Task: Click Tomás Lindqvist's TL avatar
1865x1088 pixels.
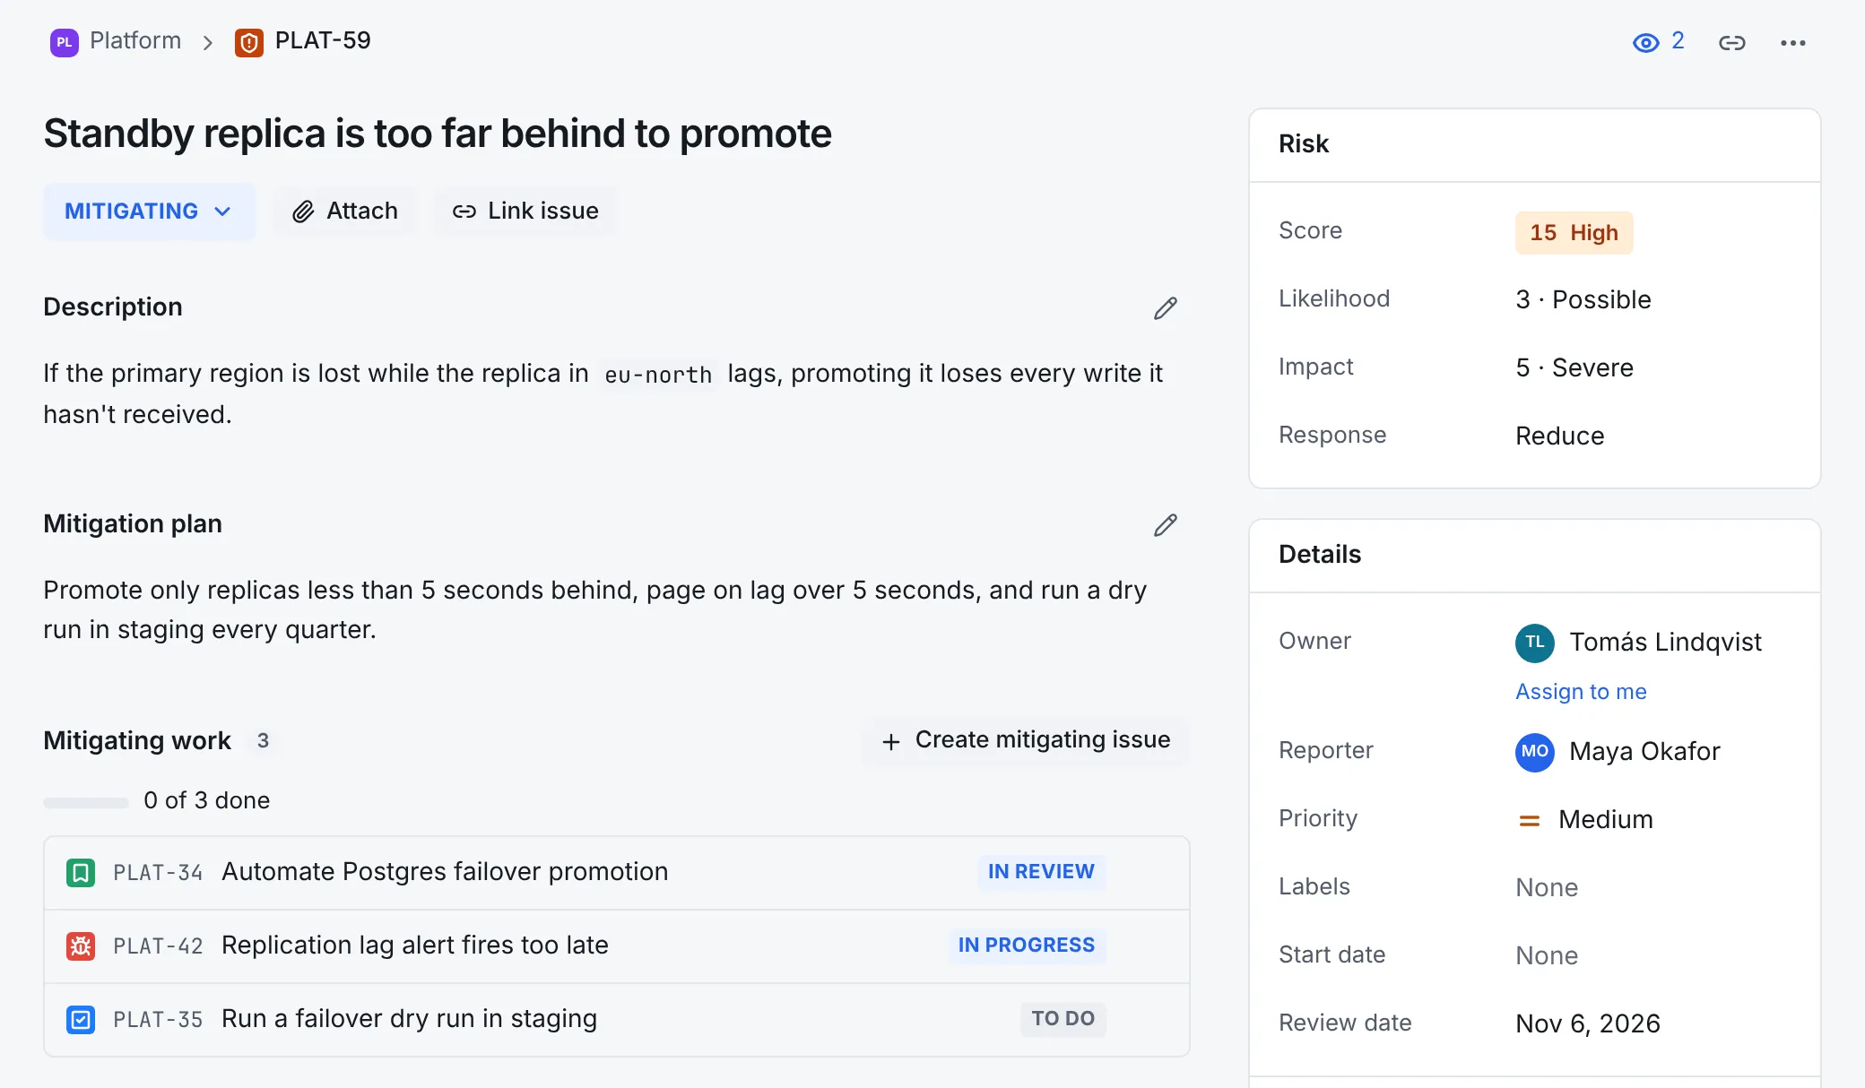Action: coord(1534,643)
